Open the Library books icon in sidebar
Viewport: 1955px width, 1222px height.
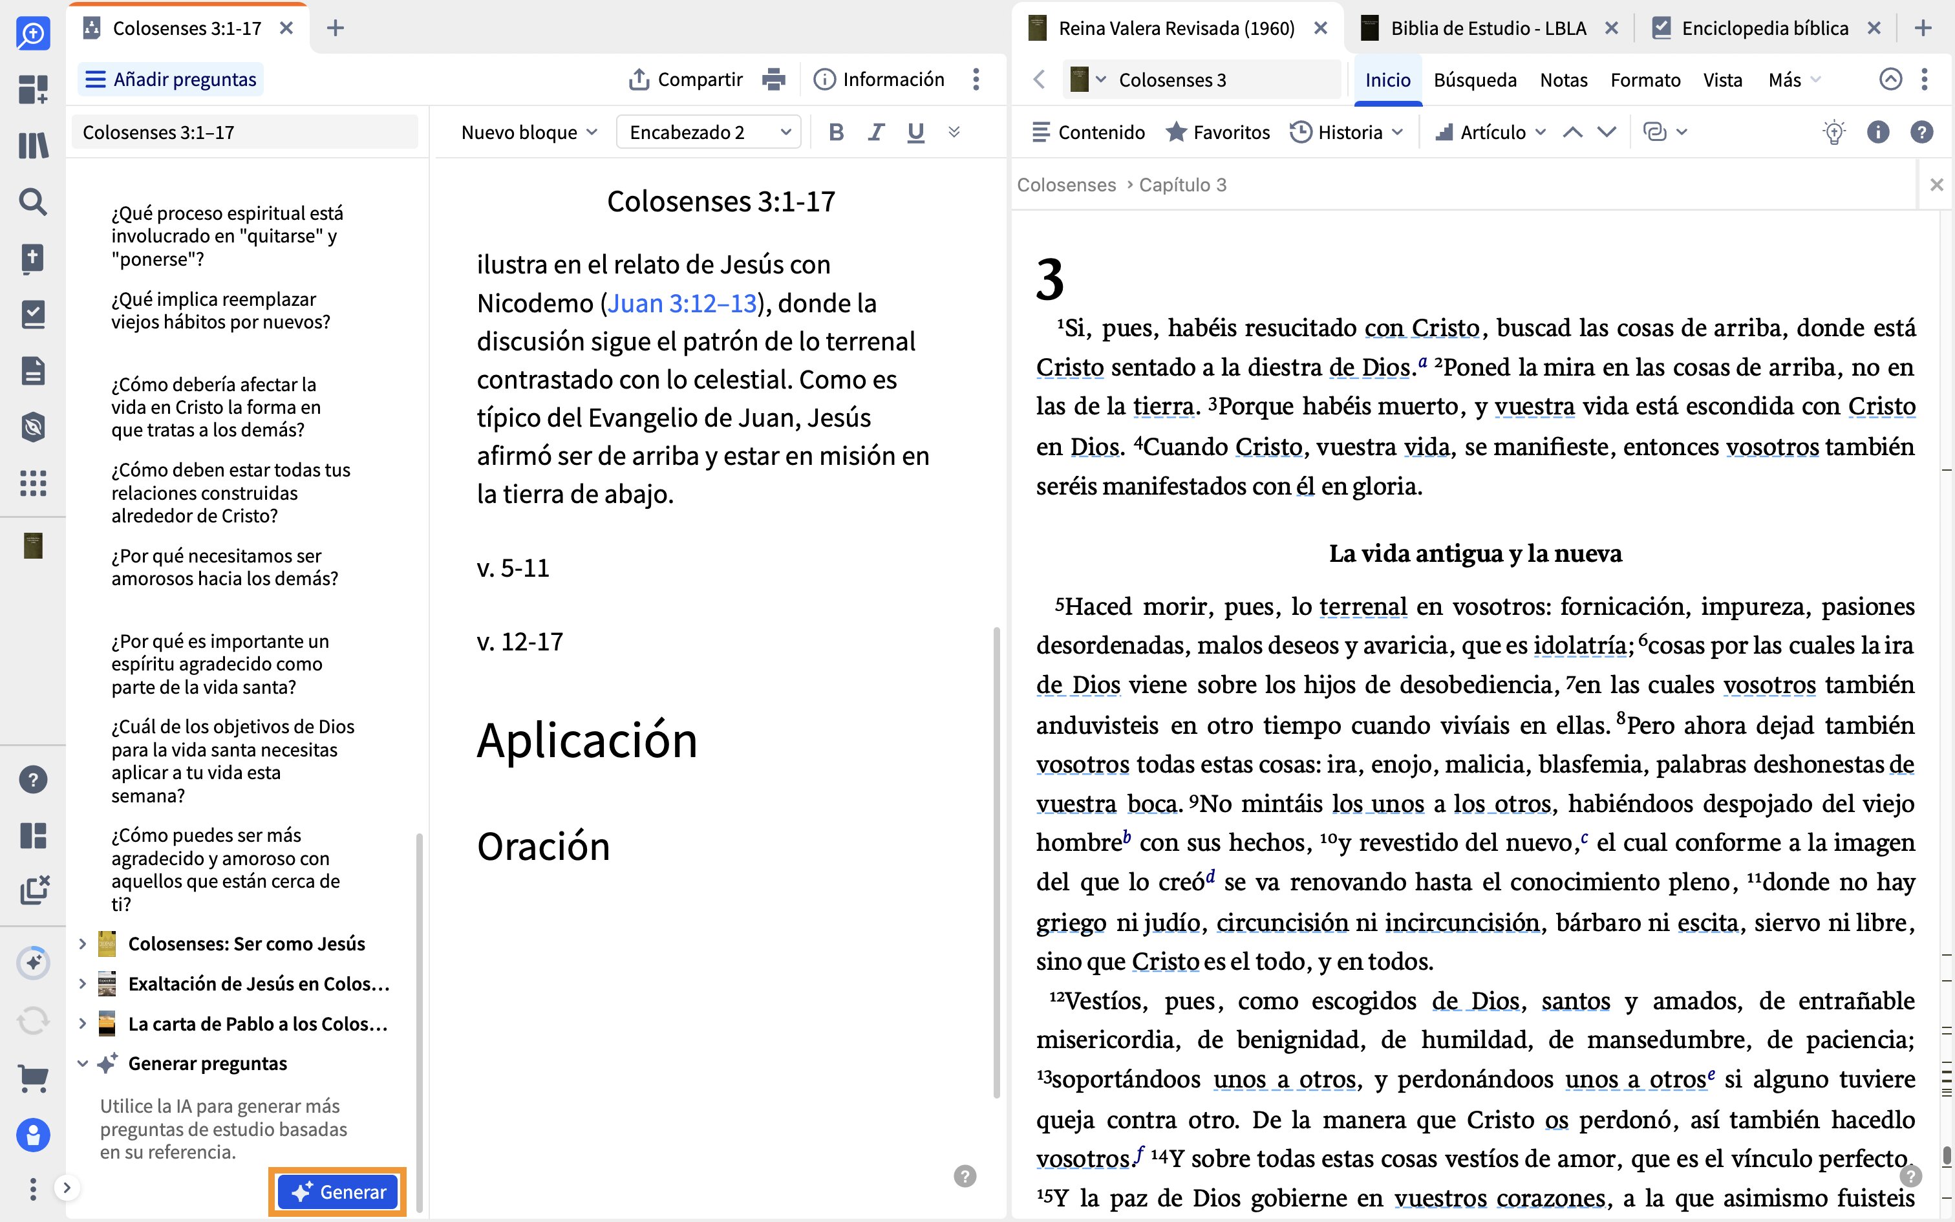tap(33, 145)
